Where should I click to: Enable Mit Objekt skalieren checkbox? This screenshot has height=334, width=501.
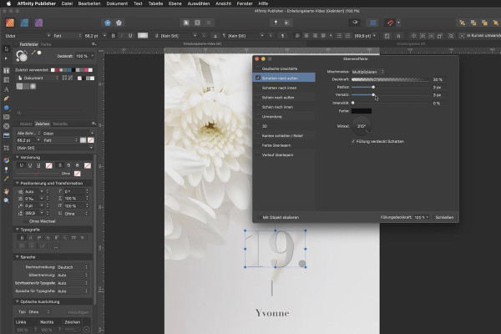(259, 217)
